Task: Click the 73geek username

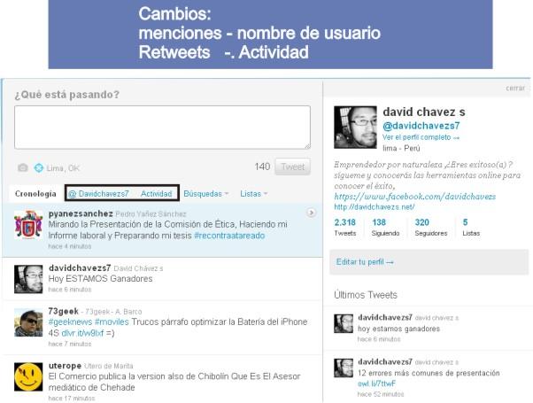Action: (x=64, y=311)
